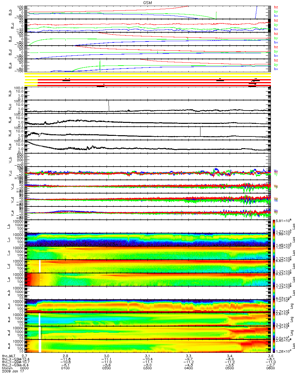Select the 0400 time tick label
295x380 pixels.
189,368
